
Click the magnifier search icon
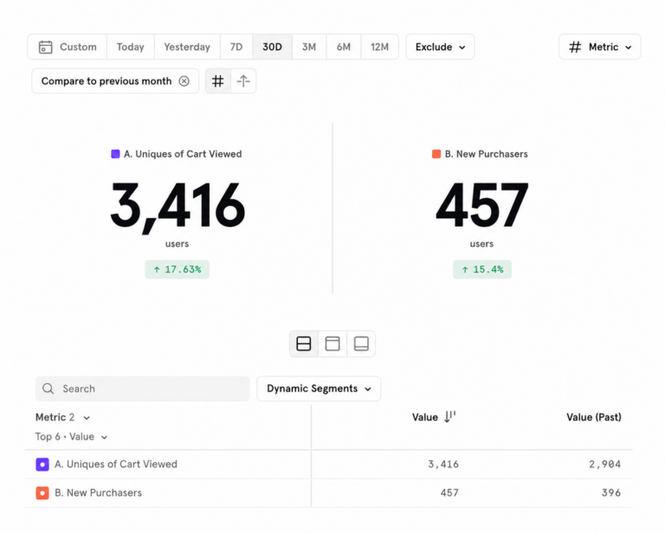48,389
